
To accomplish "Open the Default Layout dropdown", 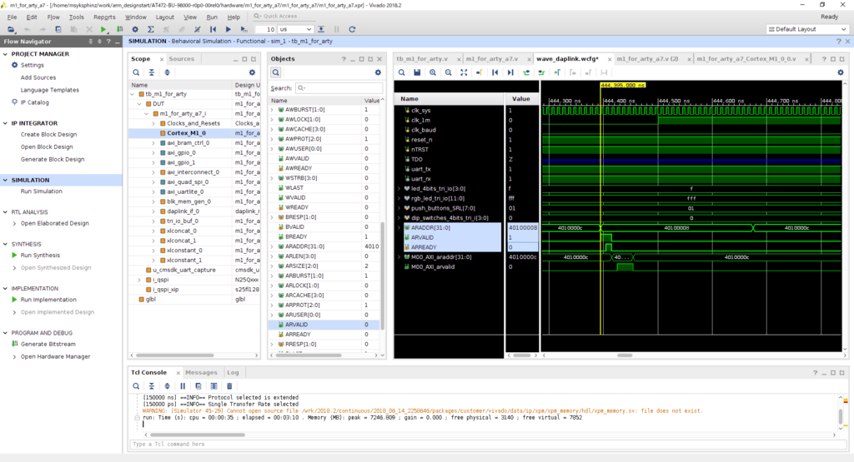I will [807, 29].
